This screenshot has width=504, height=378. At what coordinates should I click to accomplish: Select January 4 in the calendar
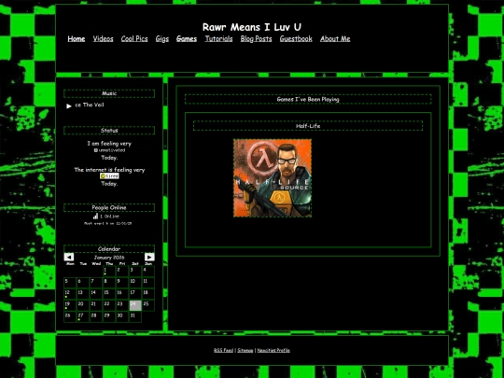click(x=147, y=271)
